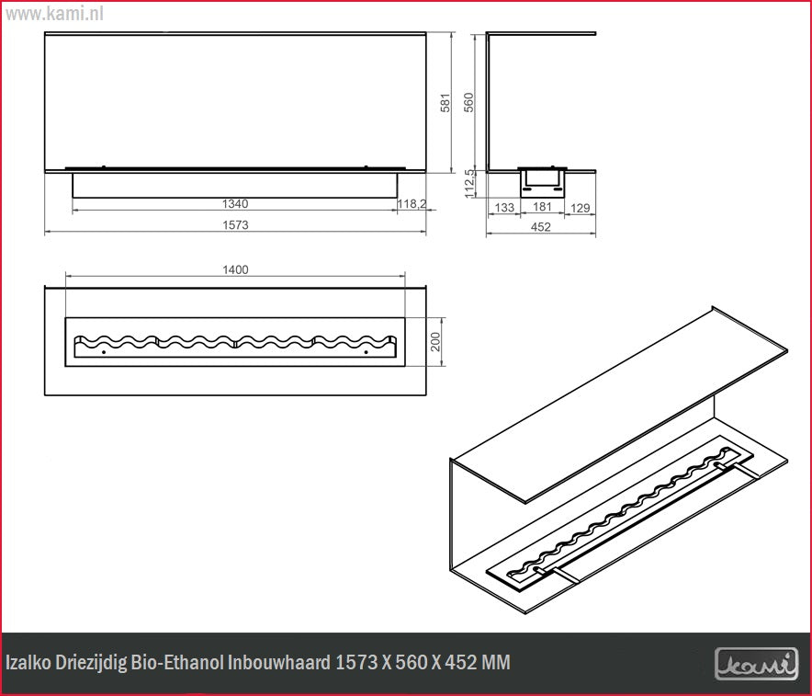Viewport: 812px width, 696px height.
Task: Click the Kami logo in the footer
Action: pos(756,663)
